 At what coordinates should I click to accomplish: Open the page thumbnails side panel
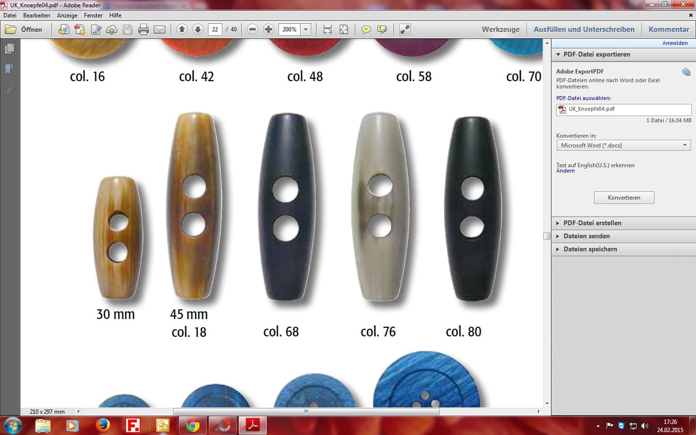click(9, 49)
